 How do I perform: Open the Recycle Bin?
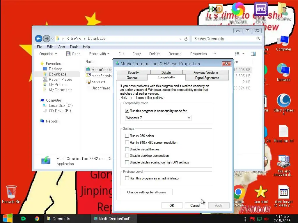click(x=11, y=194)
